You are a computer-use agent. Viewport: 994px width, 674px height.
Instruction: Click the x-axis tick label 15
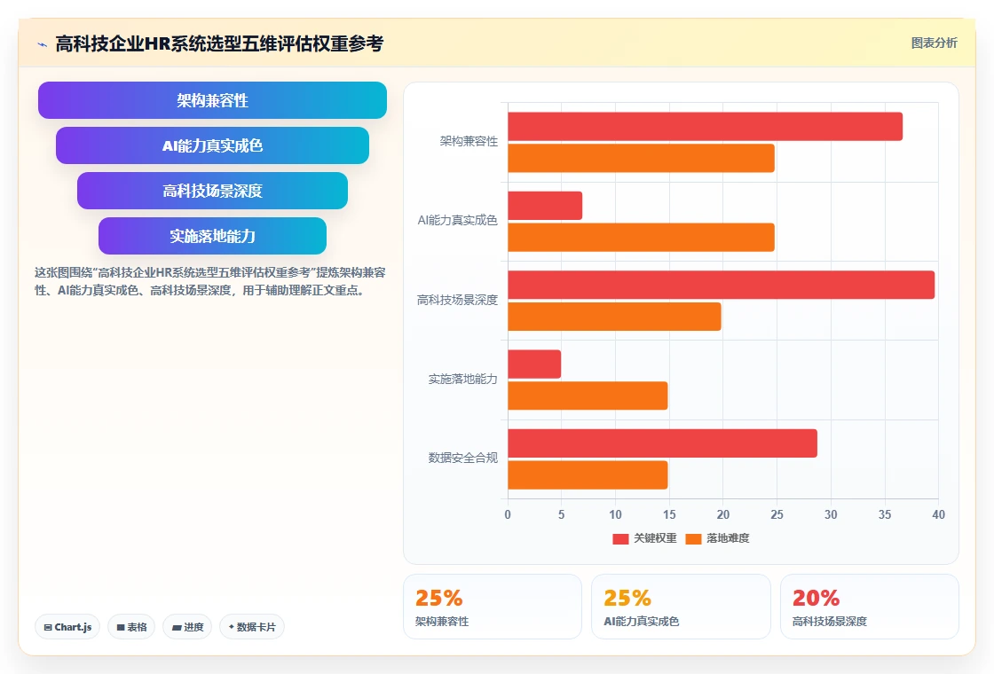pyautogui.click(x=669, y=515)
